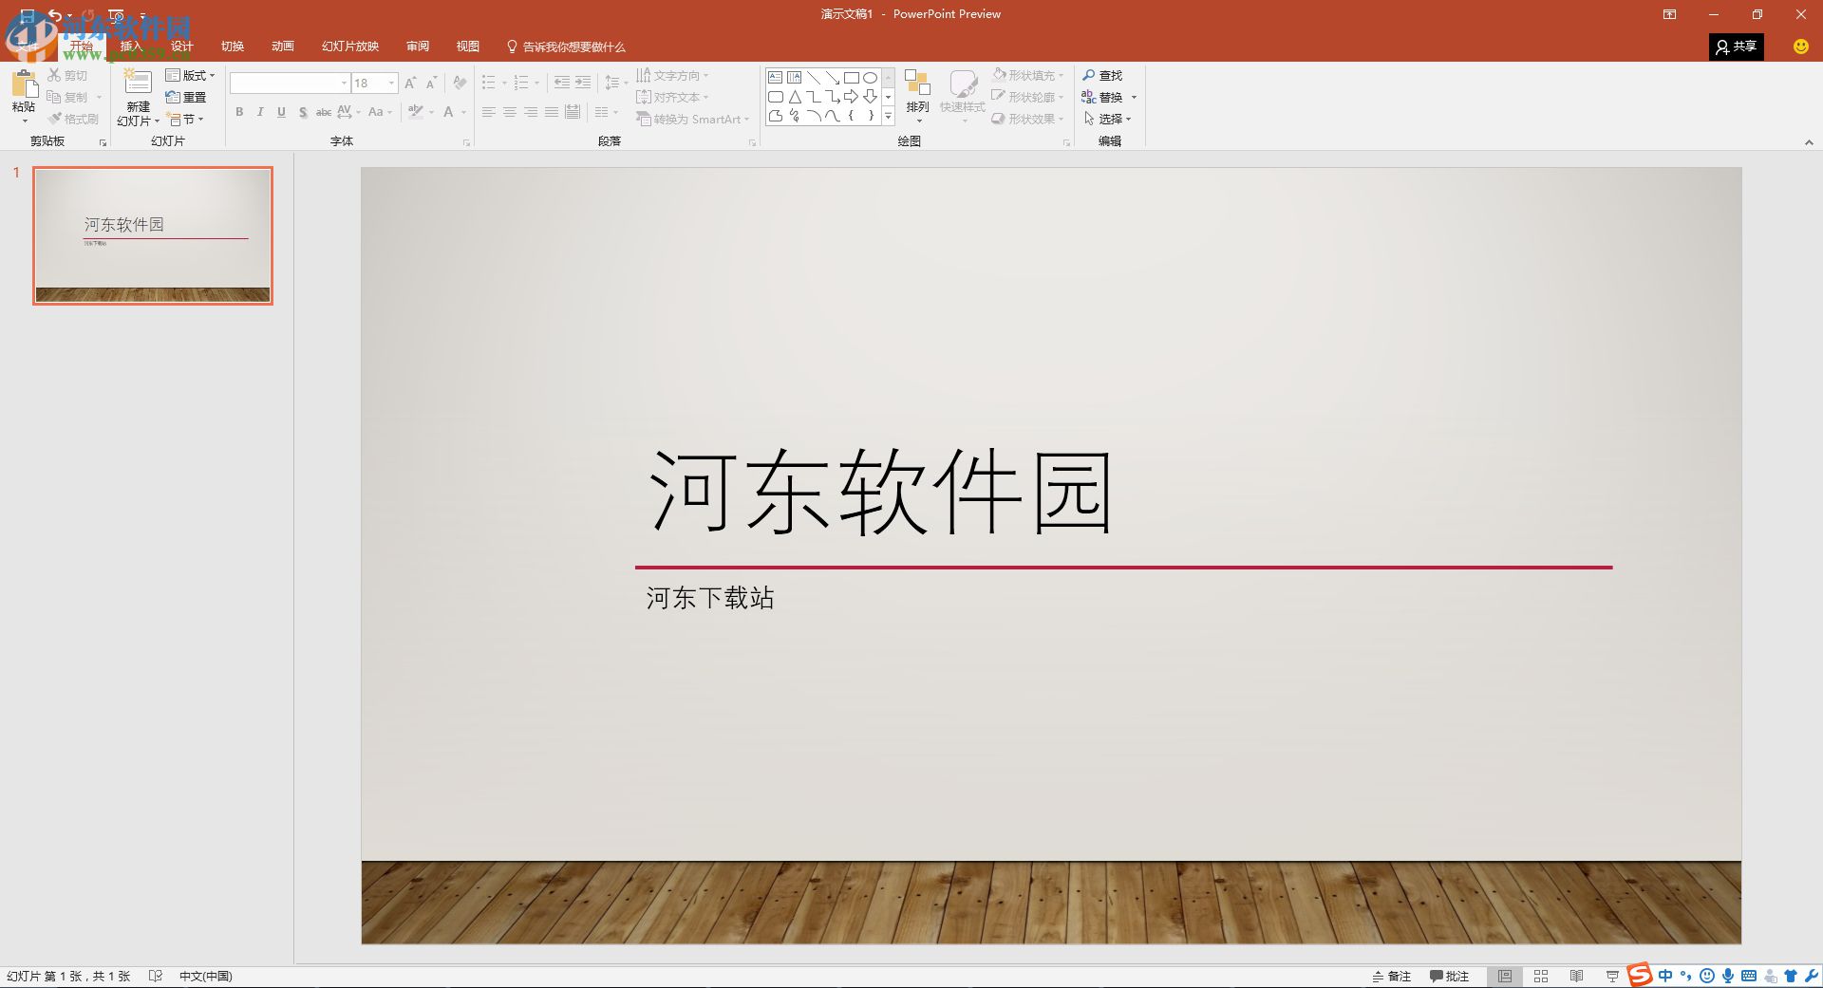This screenshot has width=1823, height=988.
Task: Apply italic formatting to text
Action: coord(260,112)
